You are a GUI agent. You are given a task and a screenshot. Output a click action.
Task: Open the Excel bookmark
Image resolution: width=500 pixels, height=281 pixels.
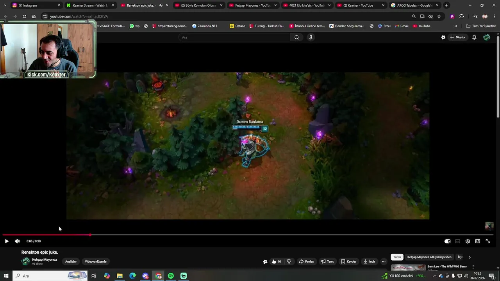(384, 26)
